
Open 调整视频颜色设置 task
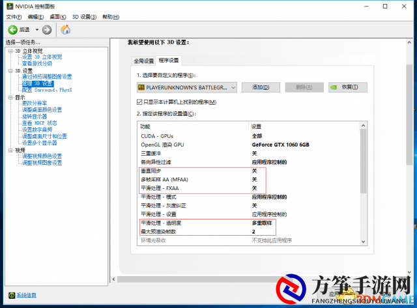42,156
